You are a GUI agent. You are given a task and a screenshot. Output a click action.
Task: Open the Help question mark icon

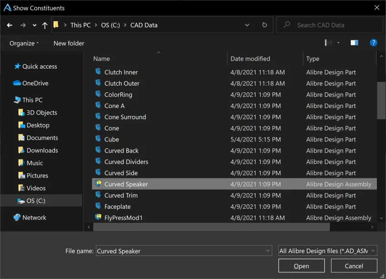[x=373, y=43]
